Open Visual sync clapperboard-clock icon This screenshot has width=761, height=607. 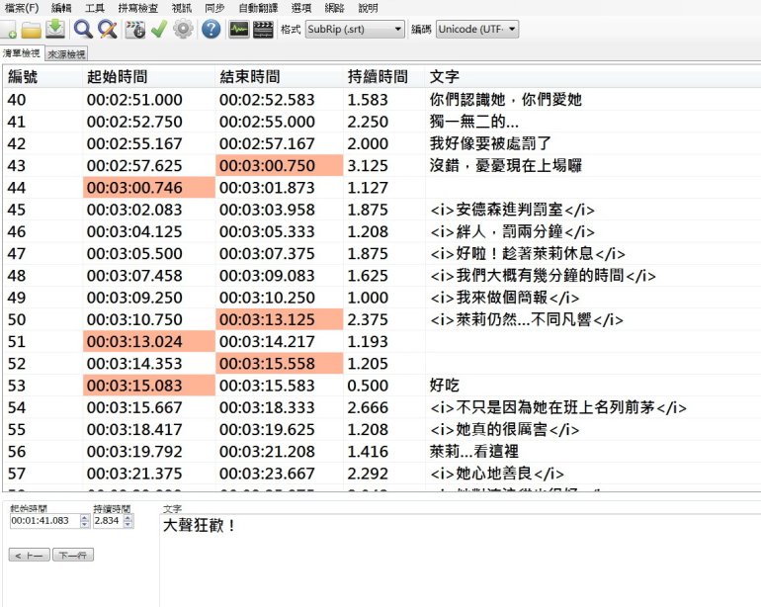click(x=135, y=30)
